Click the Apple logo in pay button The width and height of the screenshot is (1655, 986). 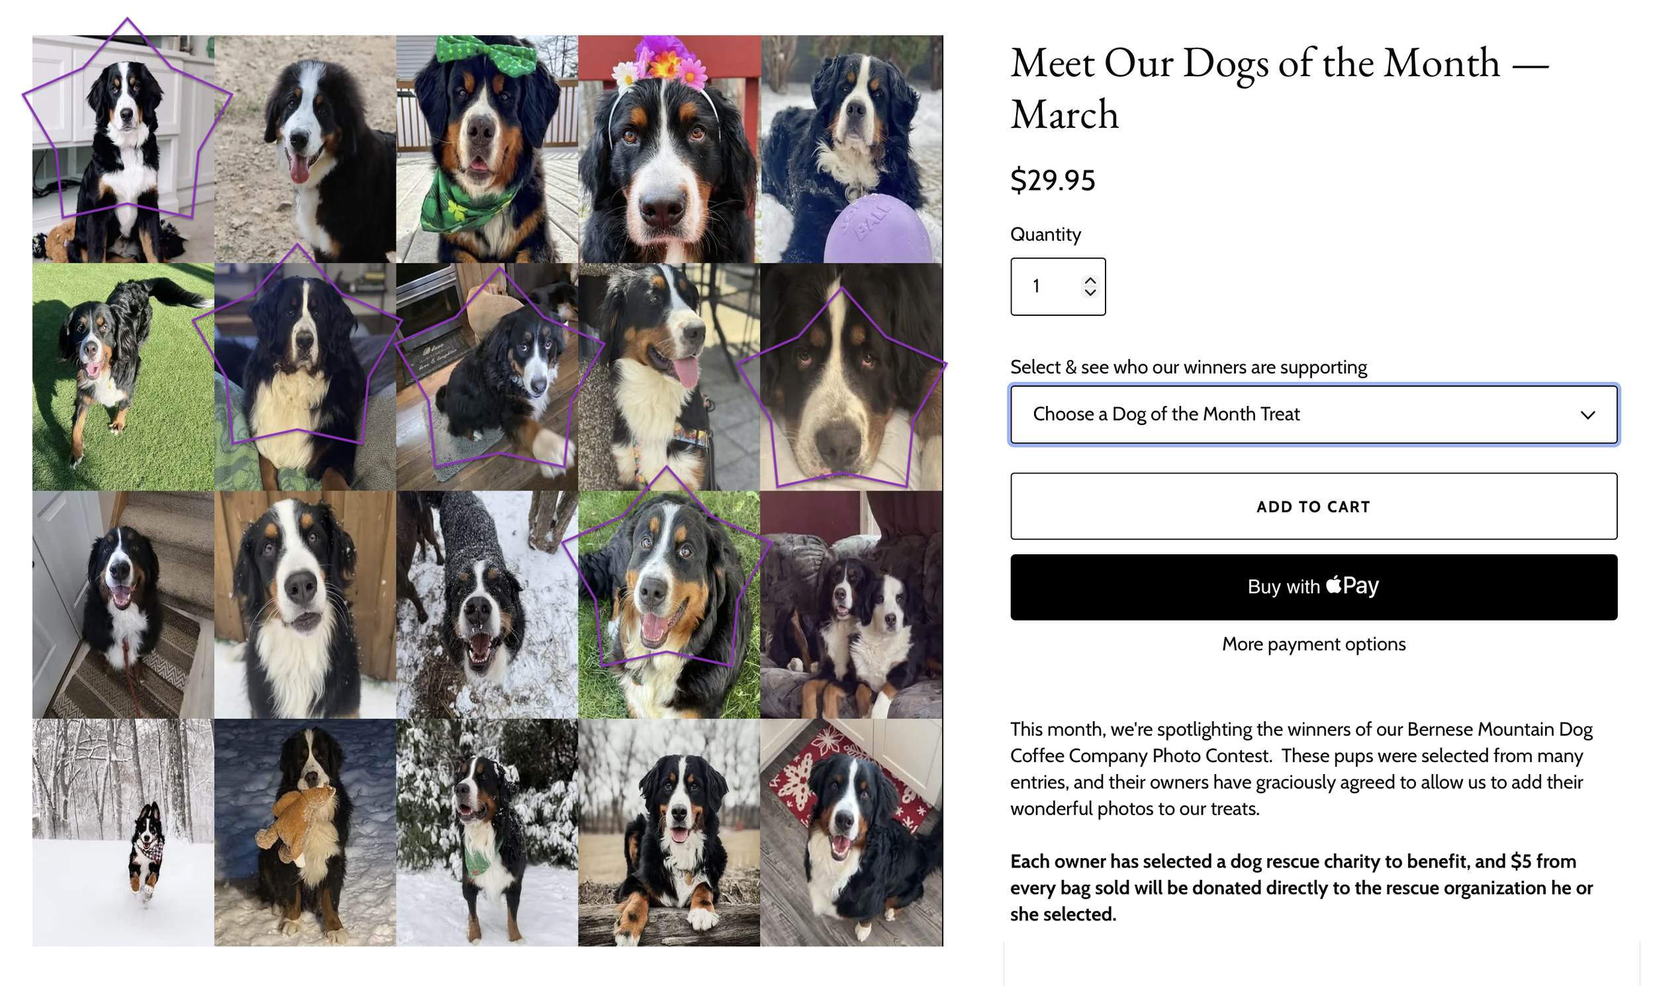pos(1333,585)
